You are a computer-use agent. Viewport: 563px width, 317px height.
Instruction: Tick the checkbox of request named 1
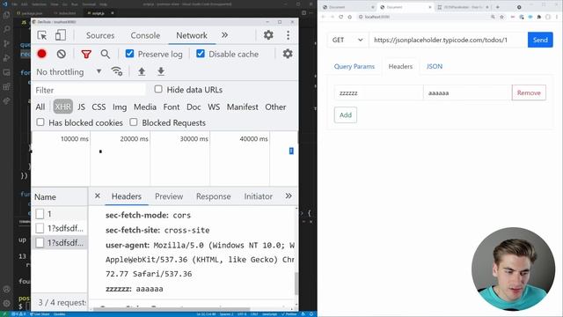[40, 214]
